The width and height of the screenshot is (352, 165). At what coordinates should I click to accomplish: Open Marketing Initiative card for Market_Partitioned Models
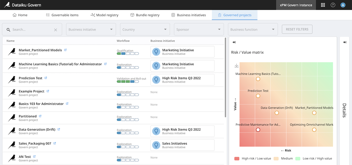pos(182,52)
